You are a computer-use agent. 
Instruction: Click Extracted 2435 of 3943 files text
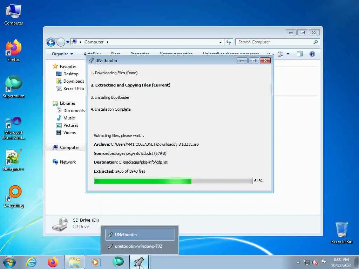[x=120, y=171]
